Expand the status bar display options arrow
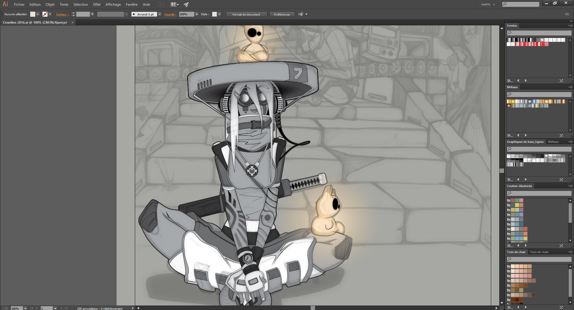574x310 pixels. point(133,308)
